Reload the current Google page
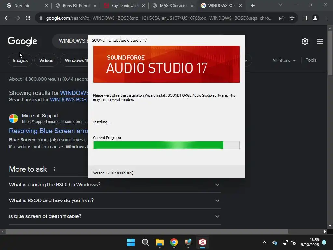Image resolution: width=333 pixels, height=250 pixels. (x=28, y=18)
